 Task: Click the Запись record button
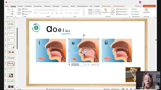click(138, 6)
